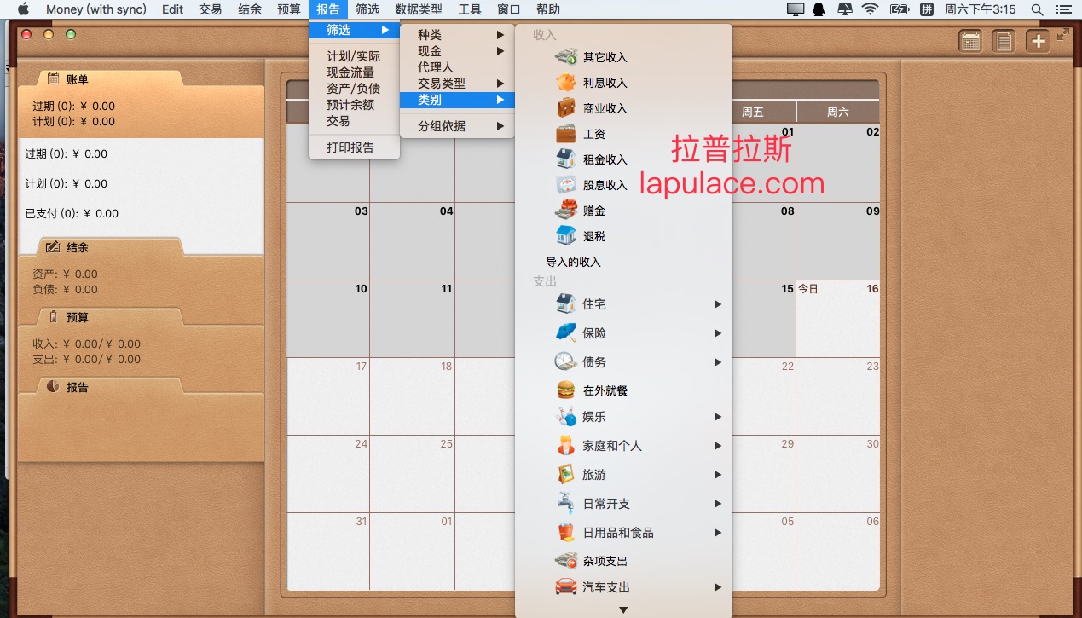The image size is (1082, 618).
Task: Open the 预算 menu in menu bar
Action: (289, 9)
